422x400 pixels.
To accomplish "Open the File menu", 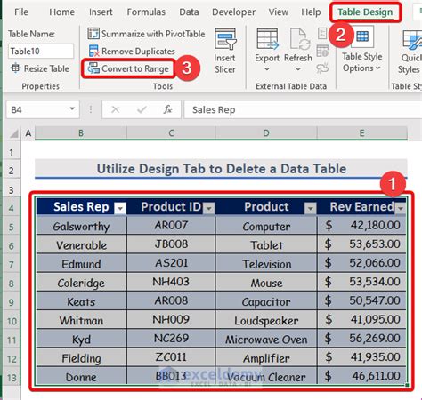I will [21, 12].
